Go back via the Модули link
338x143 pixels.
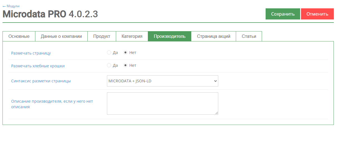[11, 6]
